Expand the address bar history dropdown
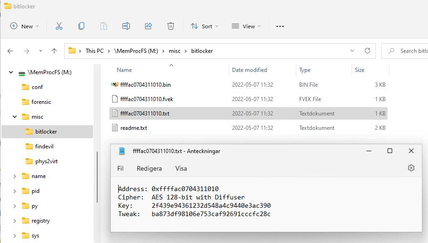 click(x=352, y=51)
